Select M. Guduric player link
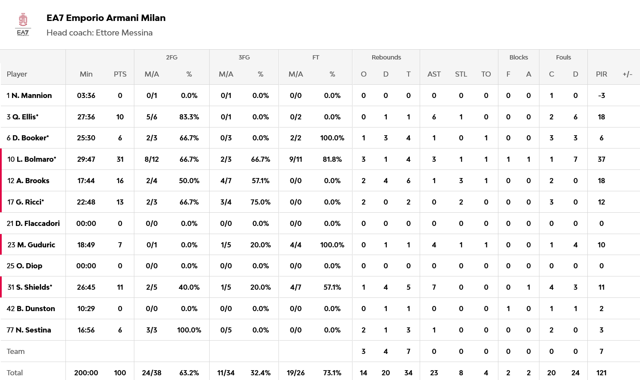Screen dimensions: 640x380 coord(36,245)
